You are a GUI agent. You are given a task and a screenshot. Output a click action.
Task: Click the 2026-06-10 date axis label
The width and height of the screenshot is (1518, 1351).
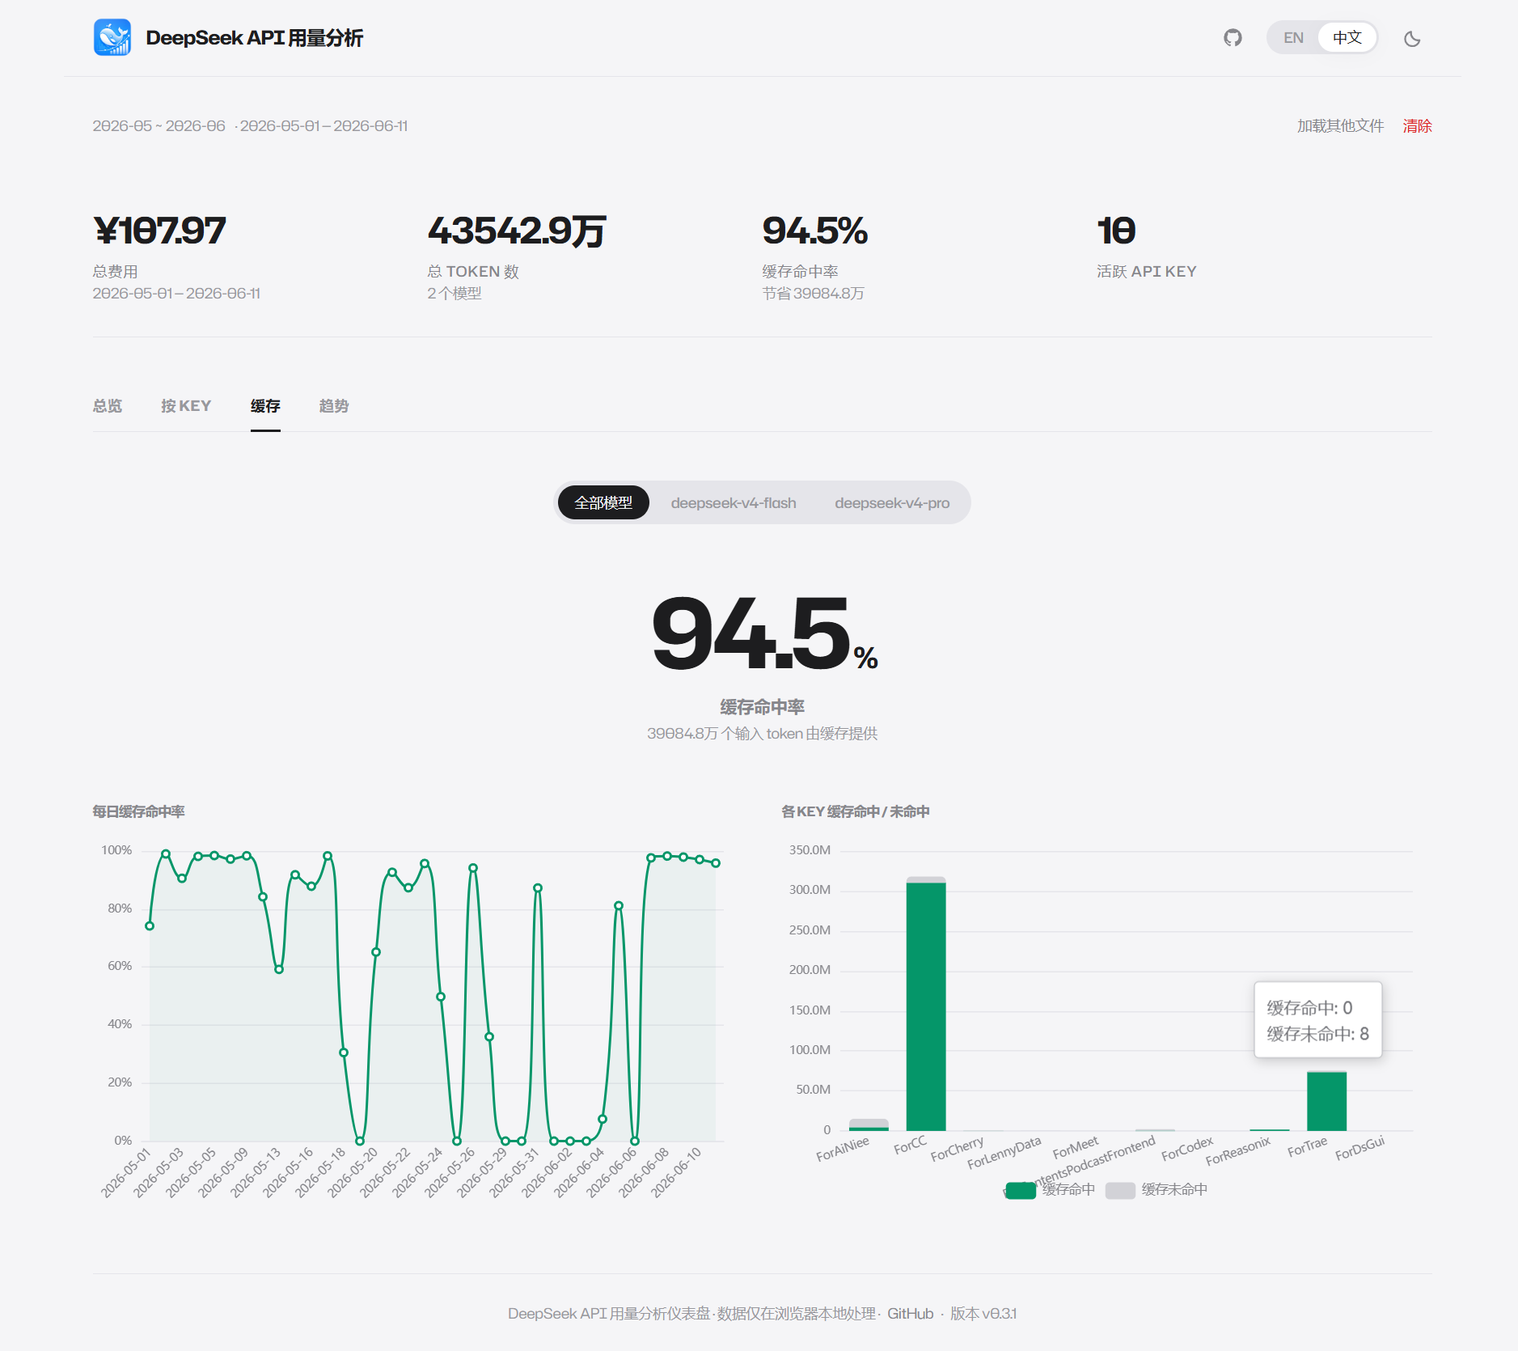(x=676, y=1172)
